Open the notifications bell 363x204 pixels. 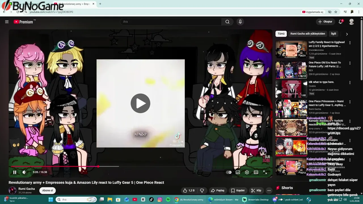coord(341,22)
